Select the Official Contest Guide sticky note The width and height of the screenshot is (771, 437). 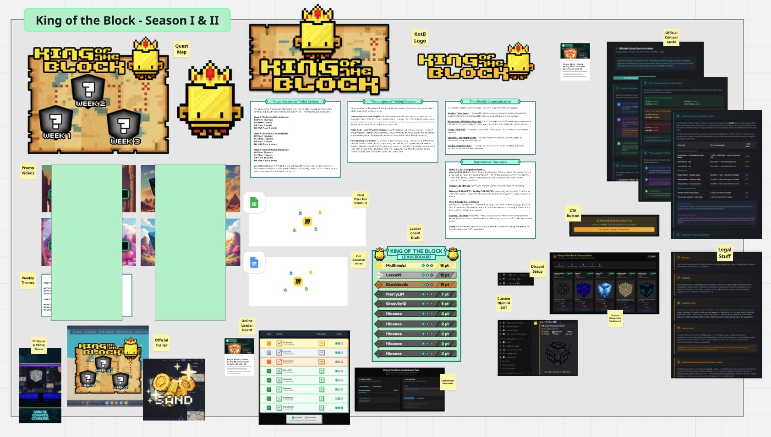click(x=671, y=38)
